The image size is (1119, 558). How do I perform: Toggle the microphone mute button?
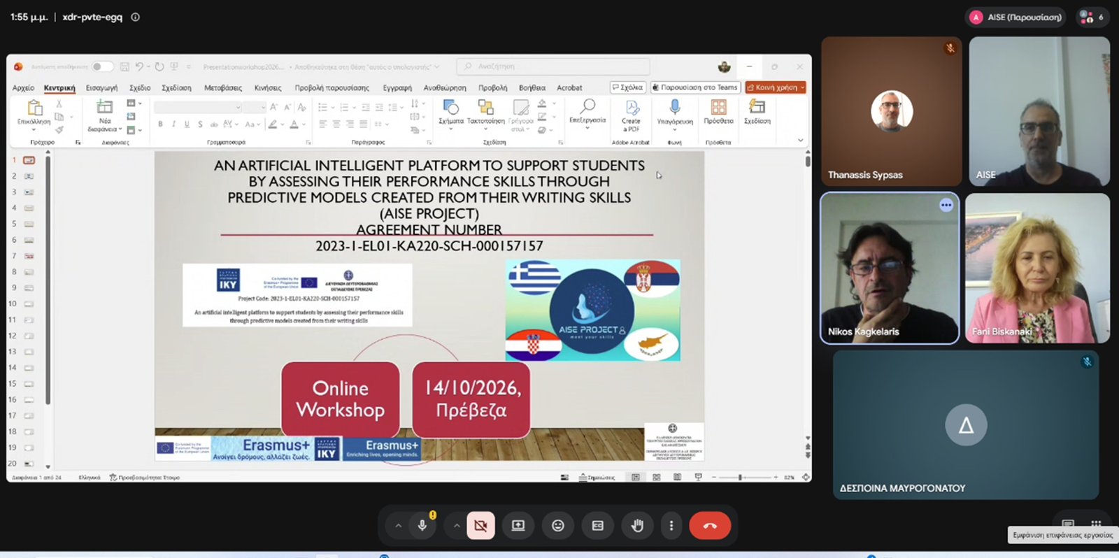pyautogui.click(x=422, y=526)
